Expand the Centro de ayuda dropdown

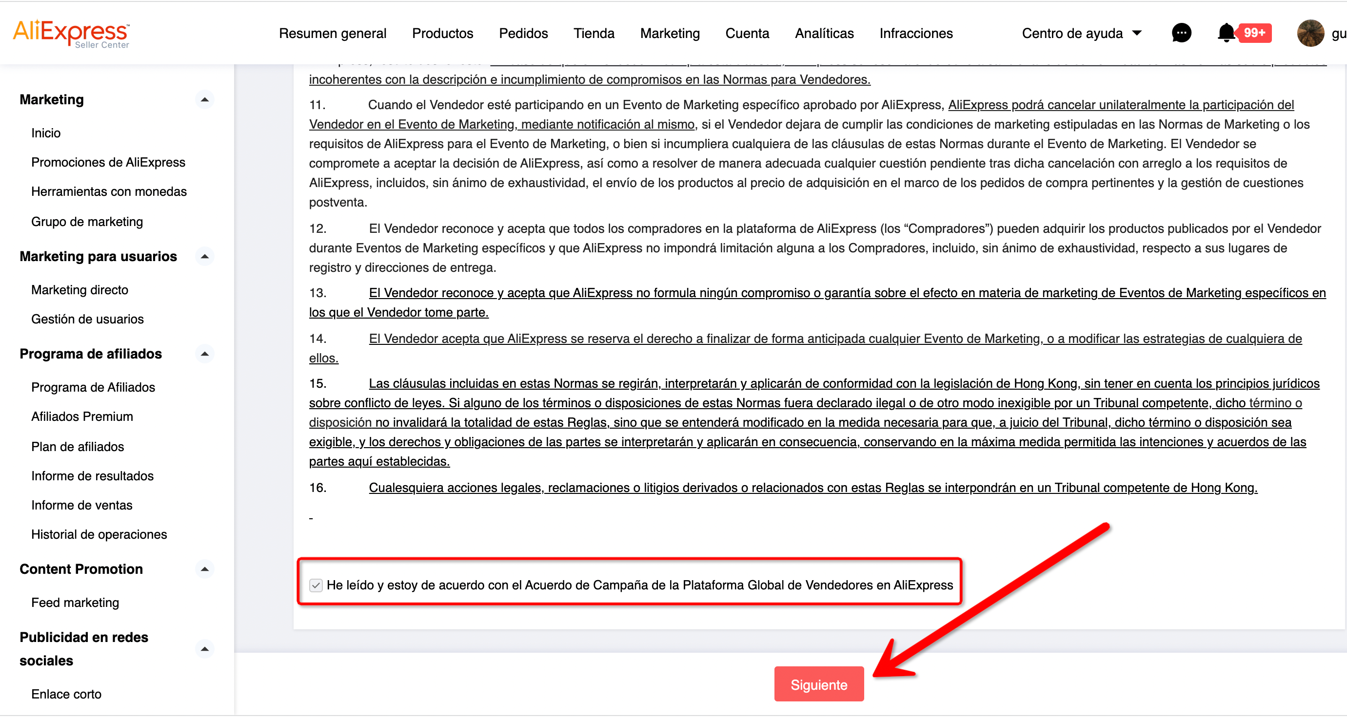pos(1081,34)
